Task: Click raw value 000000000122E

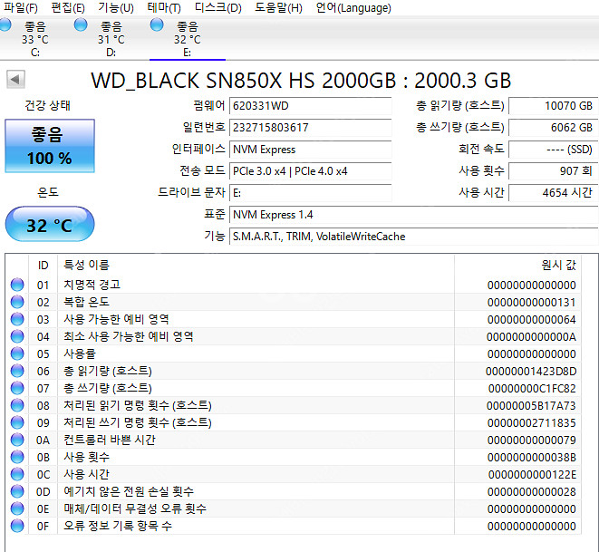Action: pyautogui.click(x=532, y=474)
